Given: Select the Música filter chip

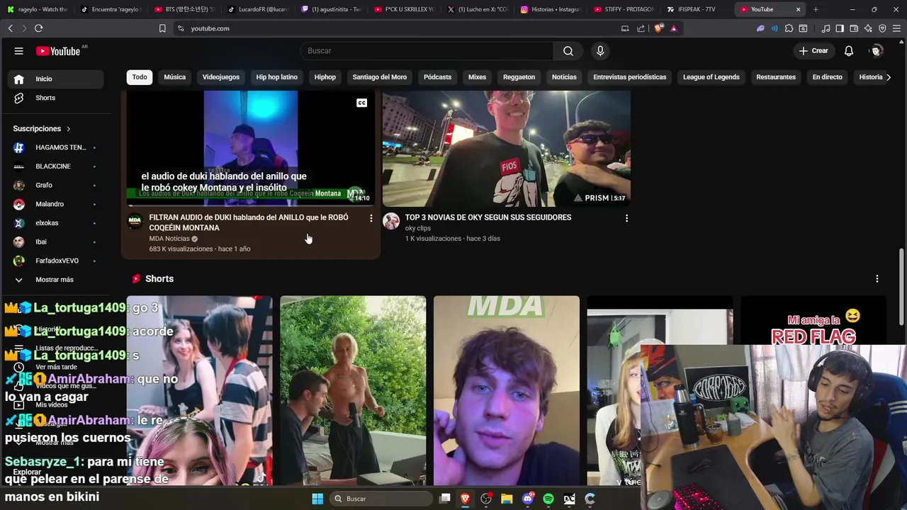Looking at the screenshot, I should (174, 77).
